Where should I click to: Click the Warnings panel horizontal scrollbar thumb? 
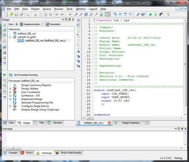tap(13, 148)
